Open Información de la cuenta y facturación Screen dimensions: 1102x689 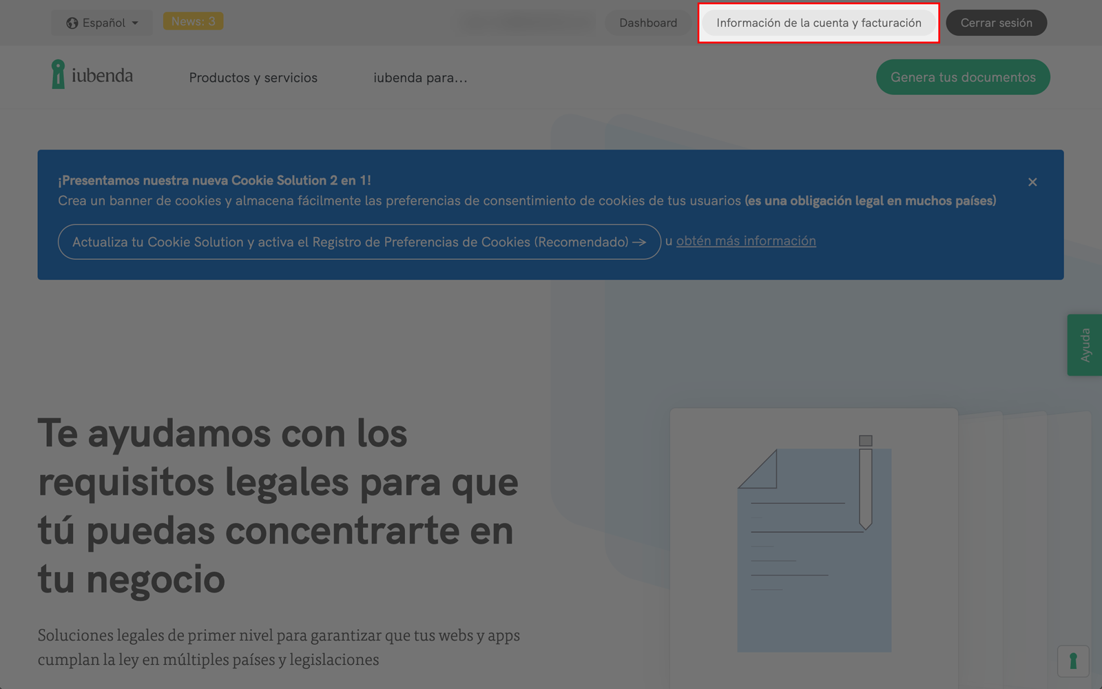coord(818,23)
